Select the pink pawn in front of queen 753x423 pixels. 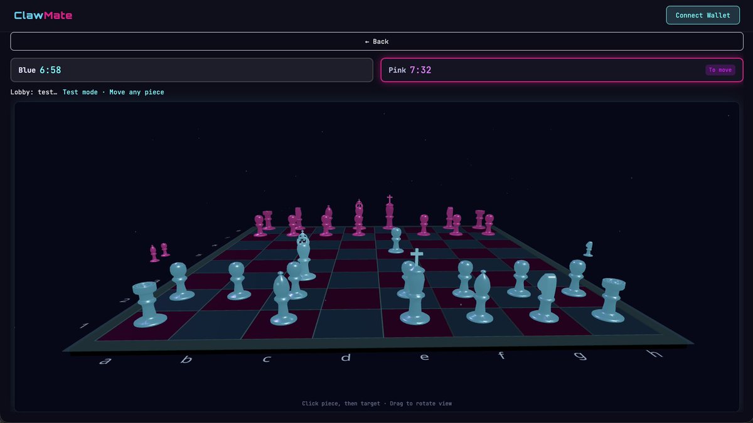(358, 226)
